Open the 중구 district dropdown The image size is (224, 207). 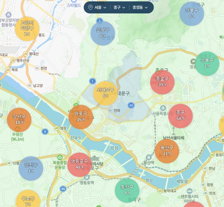119,7
